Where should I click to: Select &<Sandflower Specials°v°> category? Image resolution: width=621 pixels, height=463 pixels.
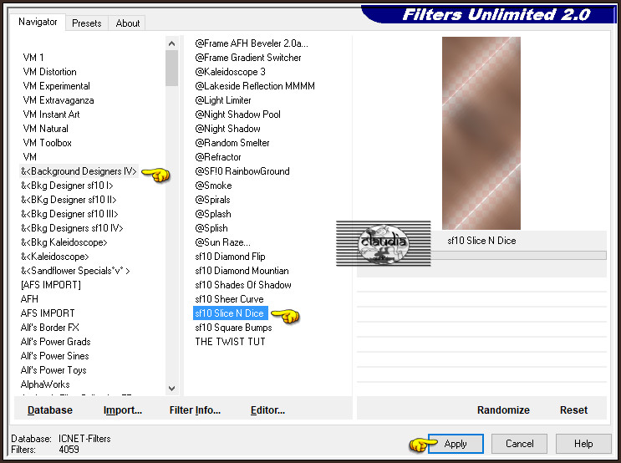(x=75, y=271)
